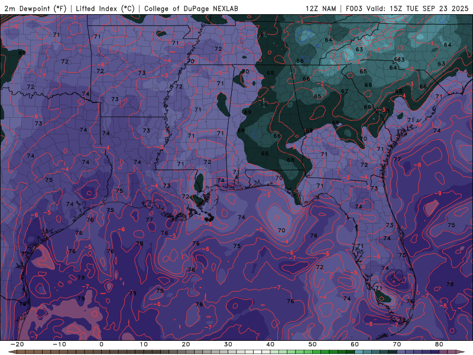
Task: Click the '40' label on the color scale
Action: coord(270,344)
